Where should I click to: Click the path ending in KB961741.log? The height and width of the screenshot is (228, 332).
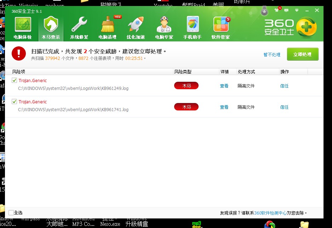click(x=73, y=109)
